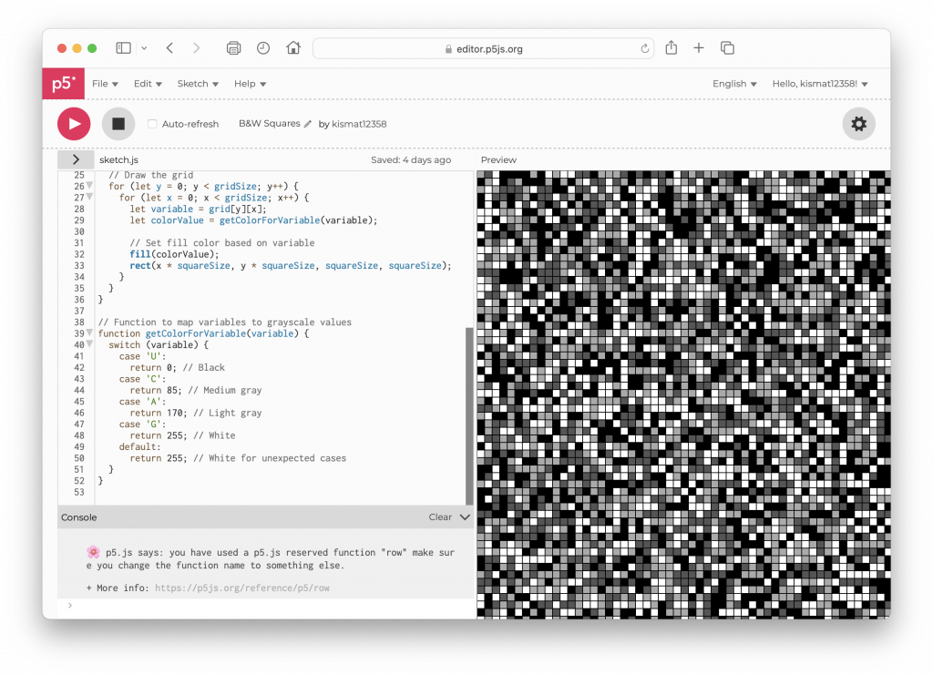Fold the for loop at line 26

click(89, 186)
